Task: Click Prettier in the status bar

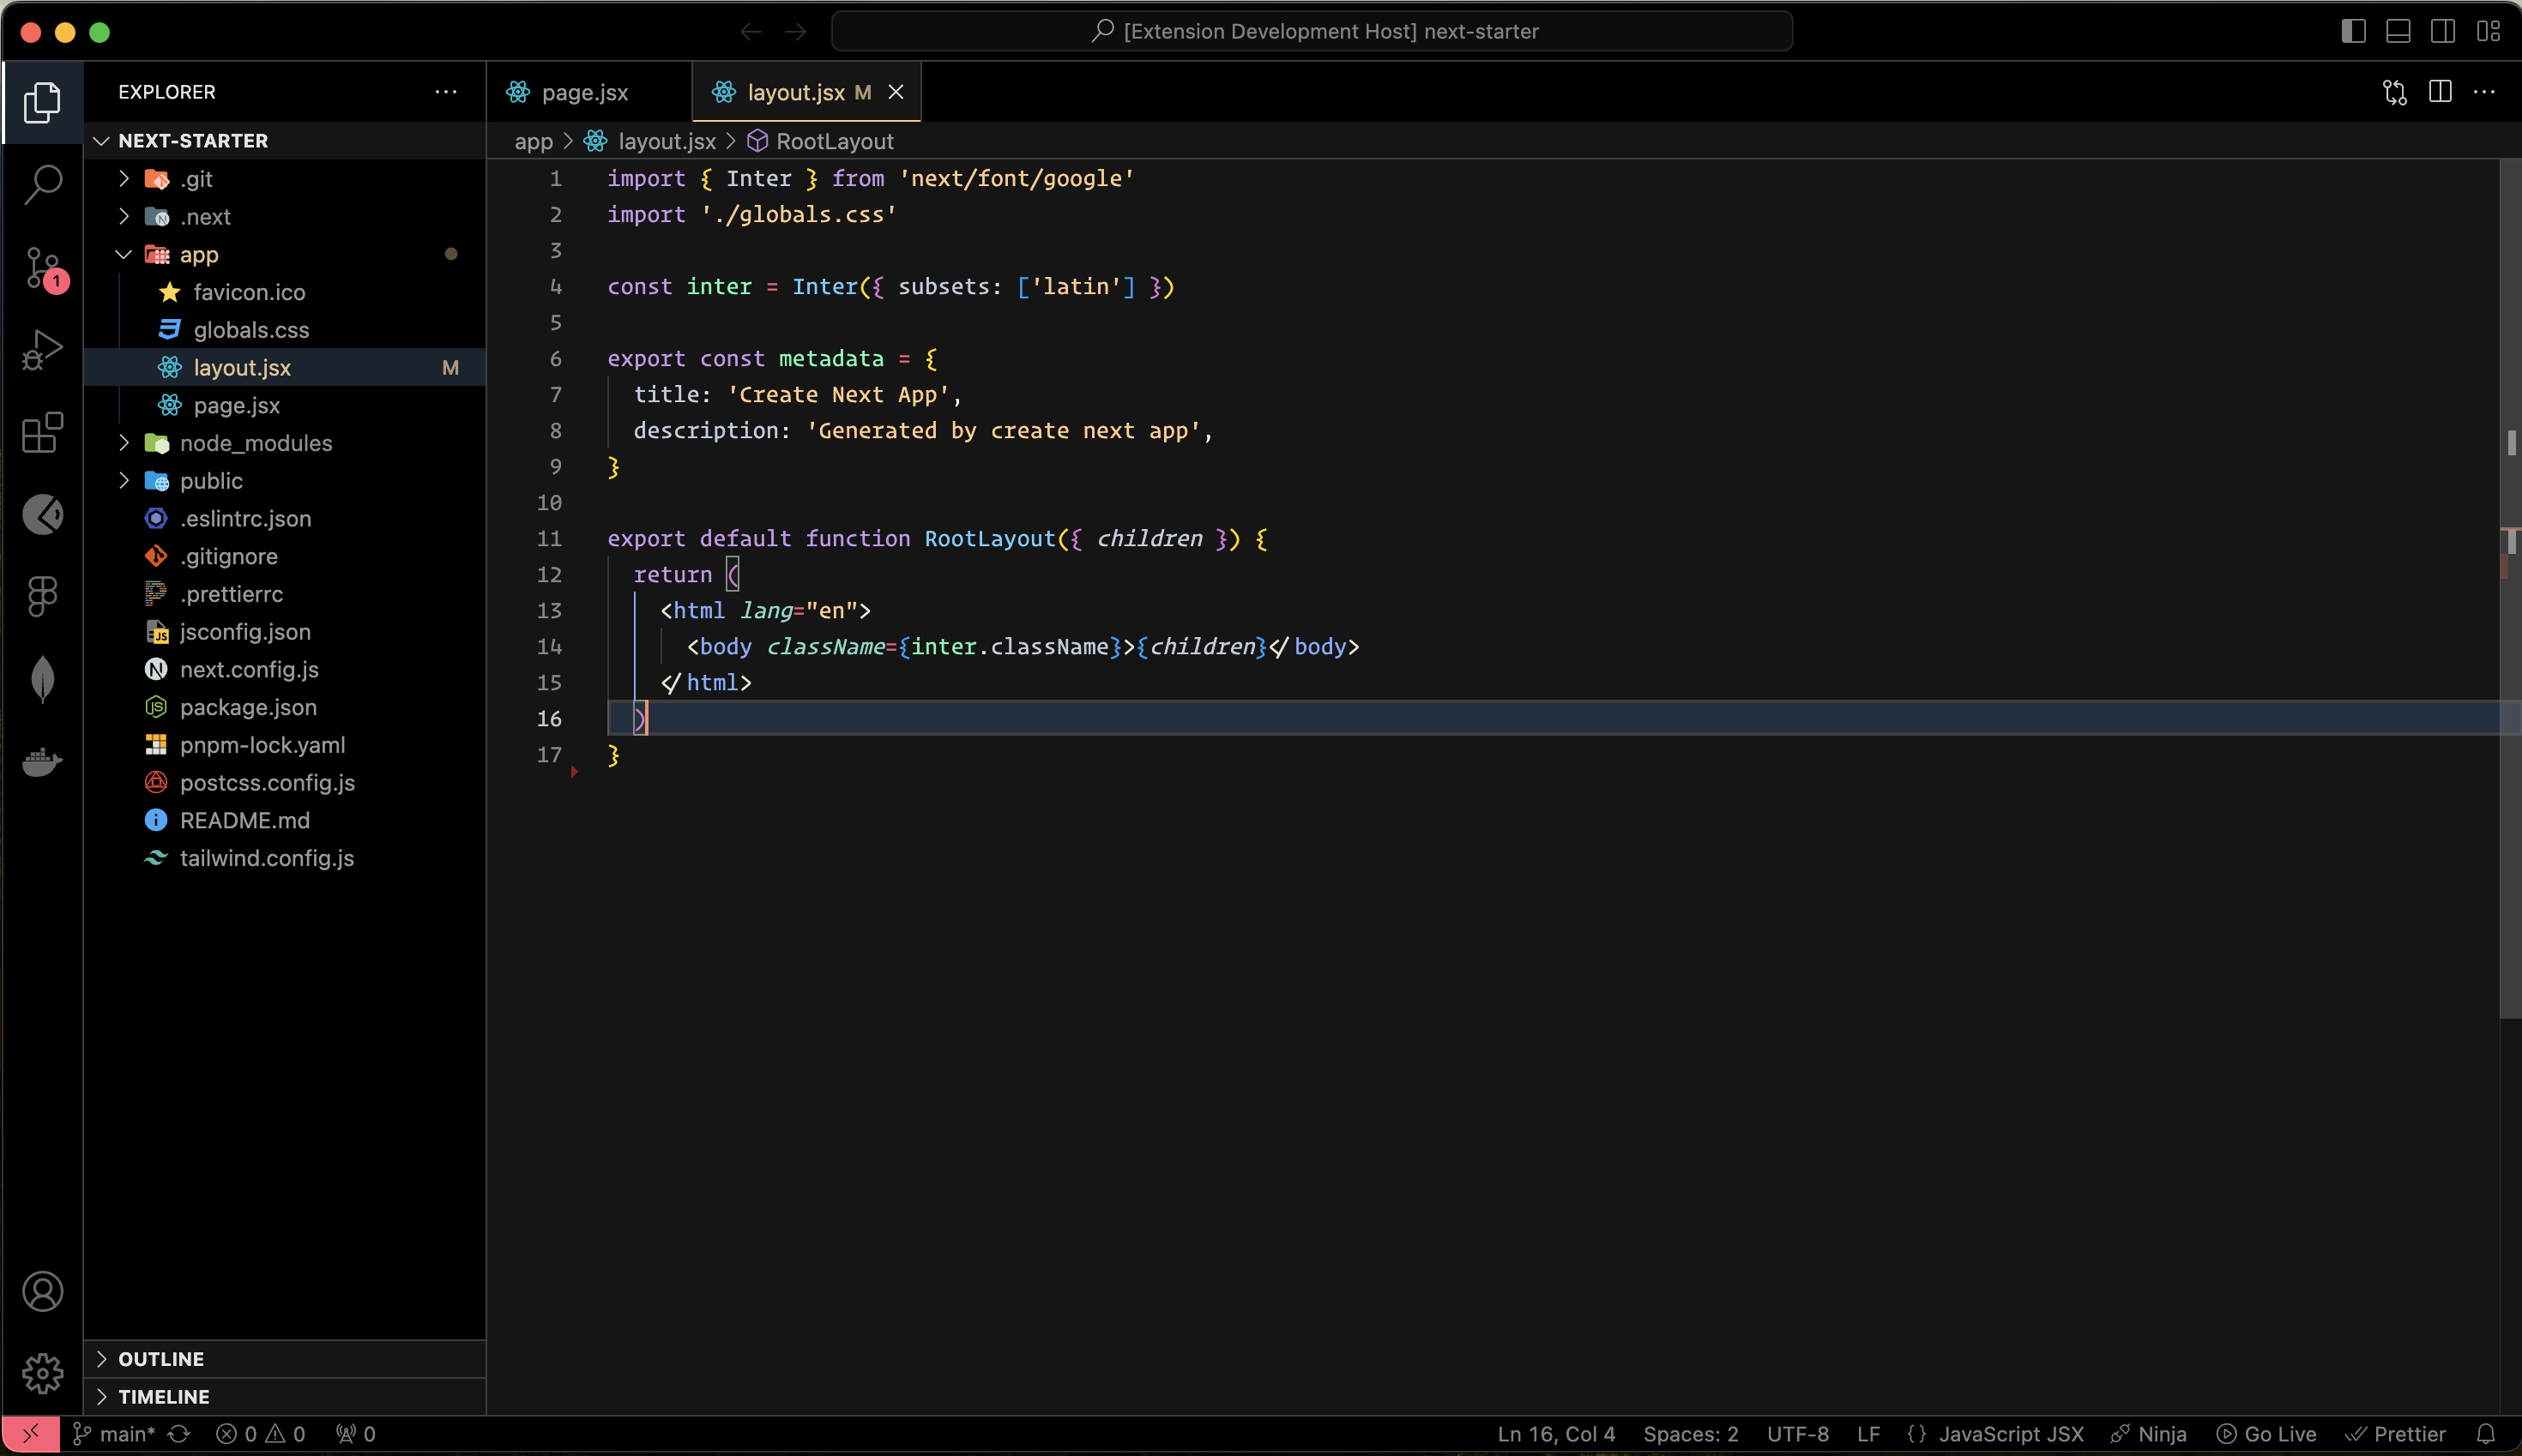Action: (2396, 1434)
